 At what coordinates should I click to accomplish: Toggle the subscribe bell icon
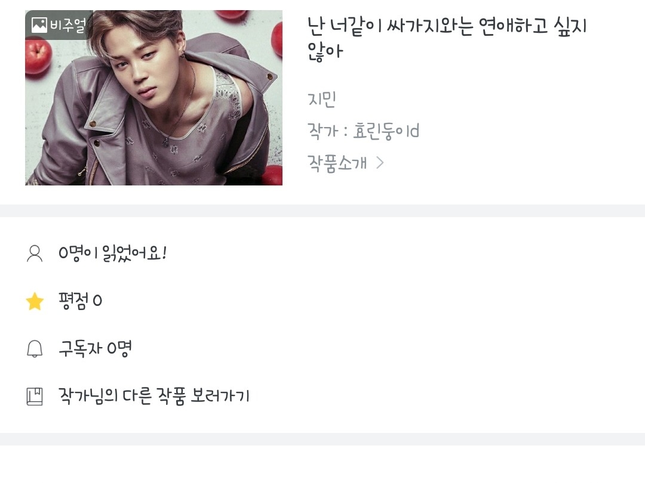(35, 349)
